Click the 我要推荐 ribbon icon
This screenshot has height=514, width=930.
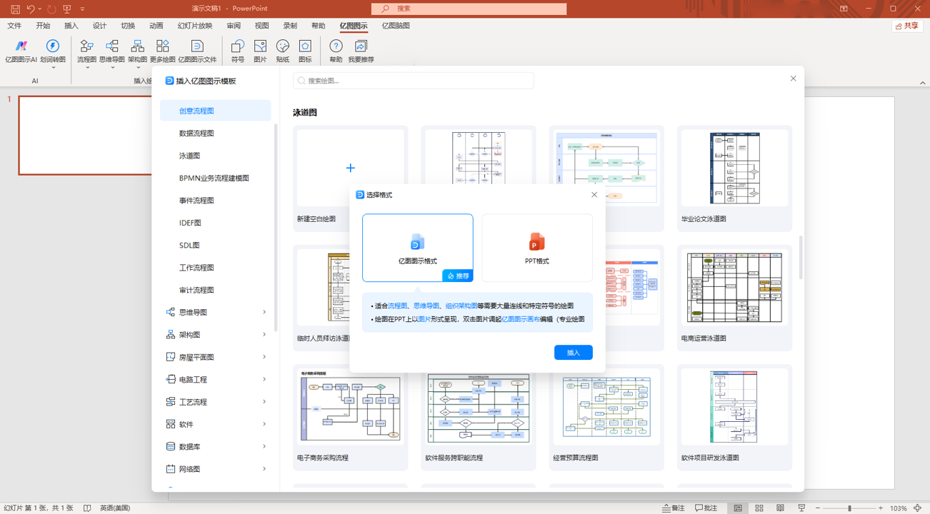coord(361,50)
